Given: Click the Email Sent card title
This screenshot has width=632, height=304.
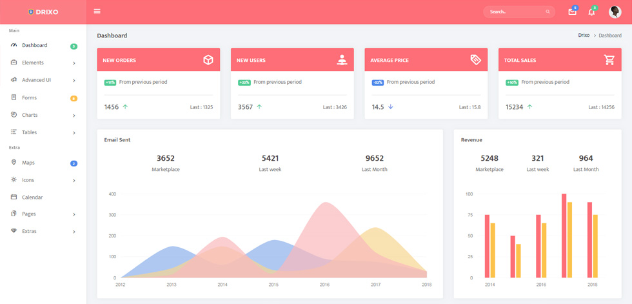Looking at the screenshot, I should tap(117, 140).
